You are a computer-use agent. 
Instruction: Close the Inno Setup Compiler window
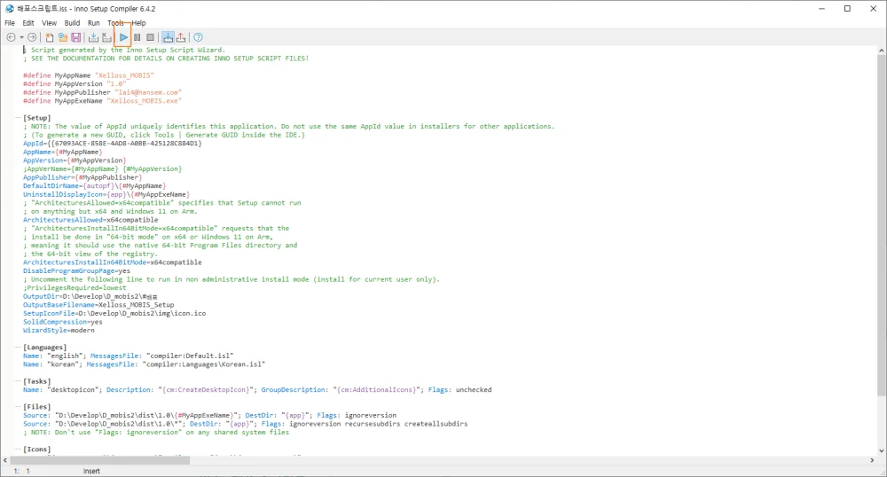874,9
